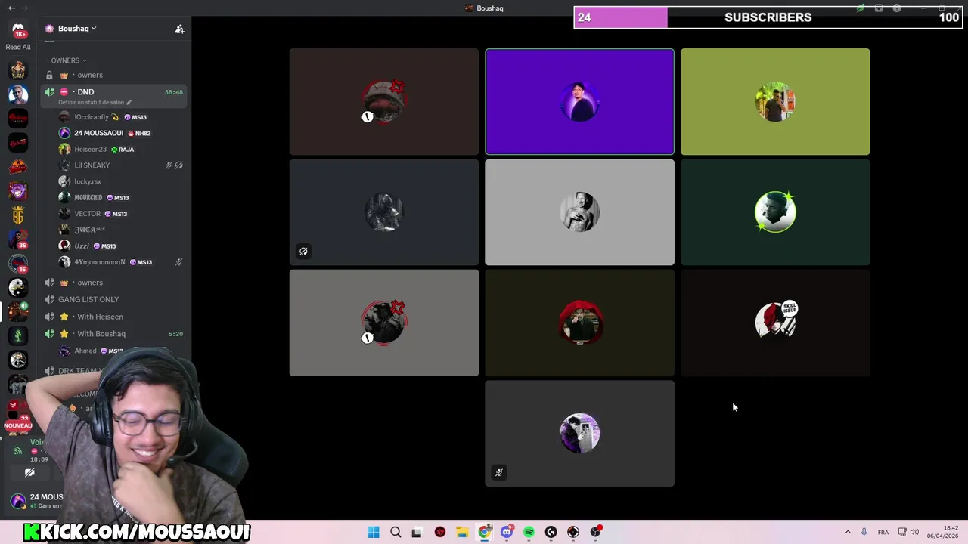The image size is (968, 544).
Task: Focus the dark green tile with green-ringed avatar
Action: tap(775, 212)
